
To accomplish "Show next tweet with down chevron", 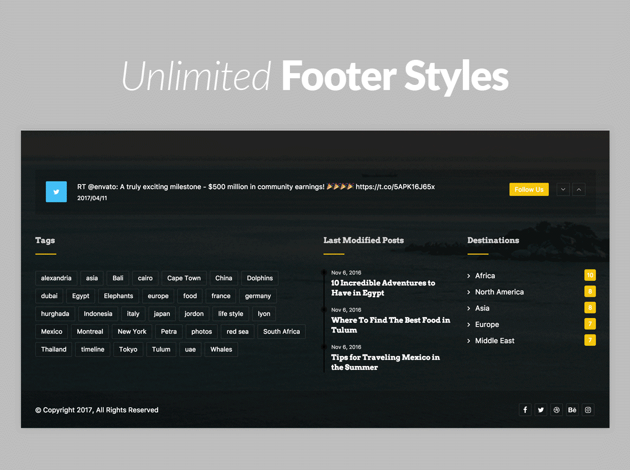I will [563, 189].
